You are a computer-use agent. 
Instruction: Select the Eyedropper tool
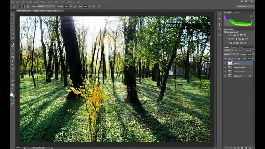12,34
